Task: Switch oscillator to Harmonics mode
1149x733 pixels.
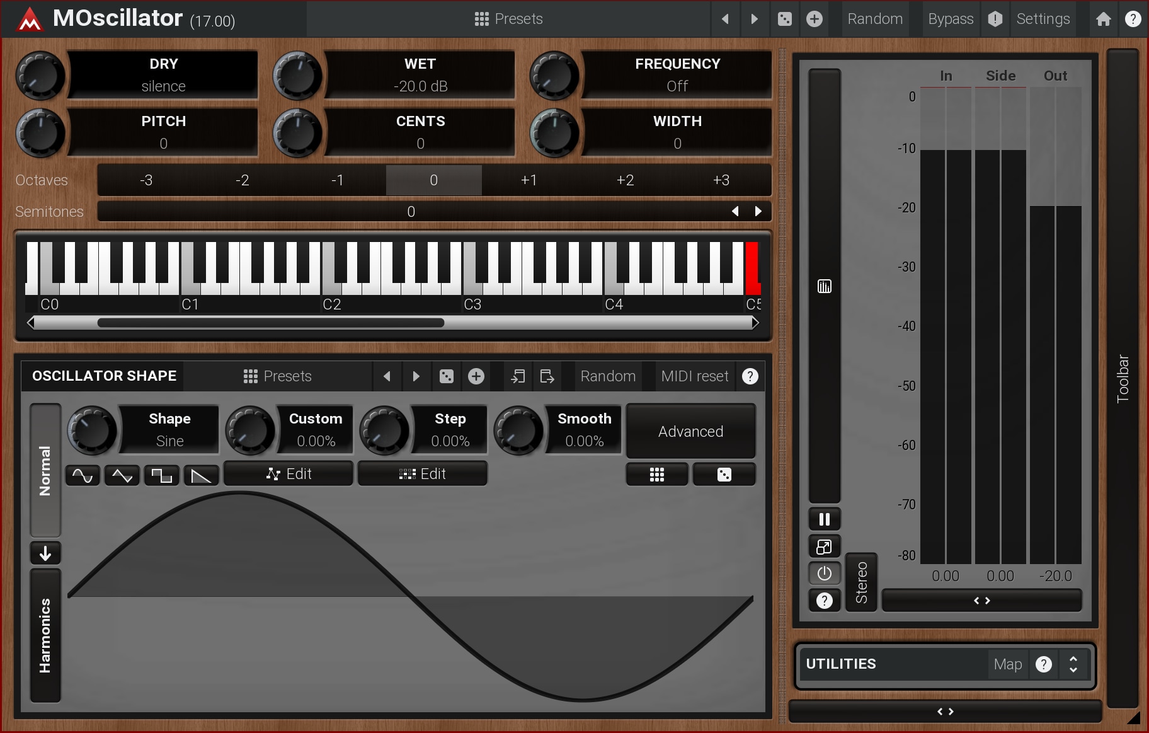Action: pos(45,635)
